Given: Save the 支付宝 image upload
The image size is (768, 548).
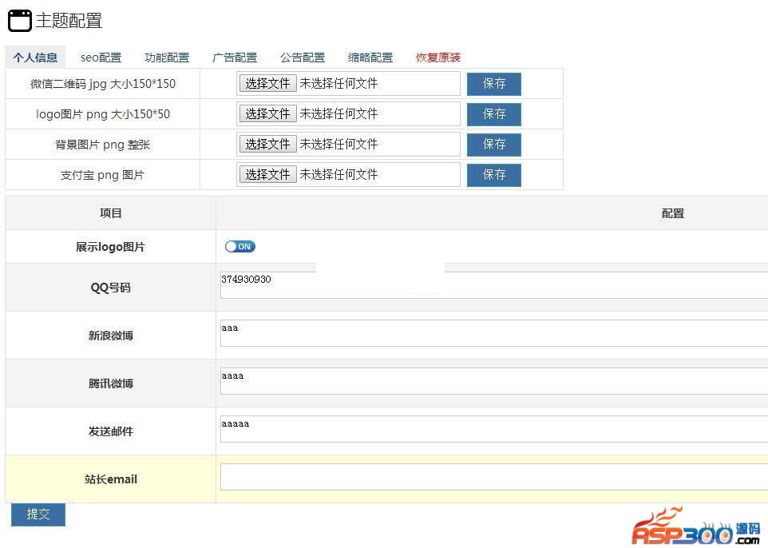Looking at the screenshot, I should point(493,175).
